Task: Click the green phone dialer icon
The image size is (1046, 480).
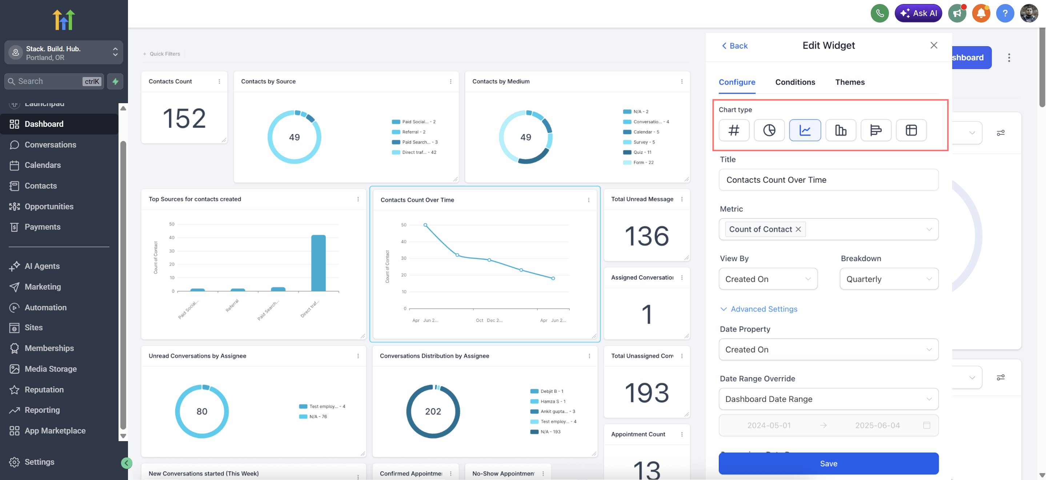Action: [x=879, y=13]
